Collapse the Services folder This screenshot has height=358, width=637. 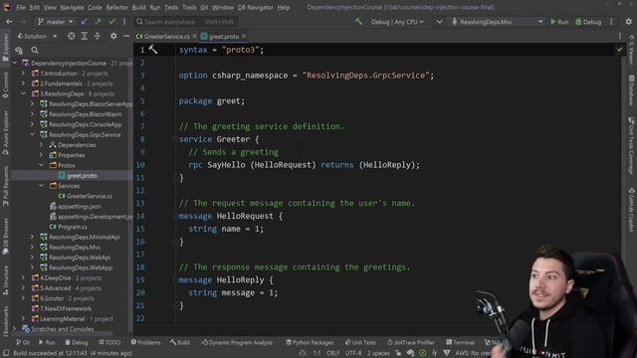click(41, 186)
